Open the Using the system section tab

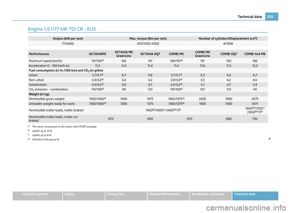[x=38, y=196]
